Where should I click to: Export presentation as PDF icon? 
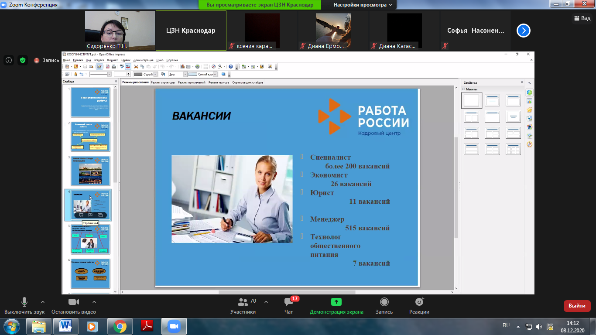pyautogui.click(x=108, y=66)
